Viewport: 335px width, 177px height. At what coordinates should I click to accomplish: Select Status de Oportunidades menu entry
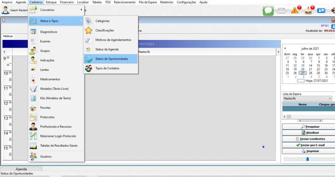coord(111,59)
